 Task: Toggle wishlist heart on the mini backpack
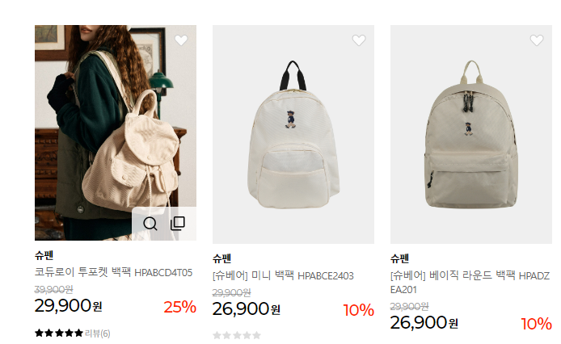point(359,40)
